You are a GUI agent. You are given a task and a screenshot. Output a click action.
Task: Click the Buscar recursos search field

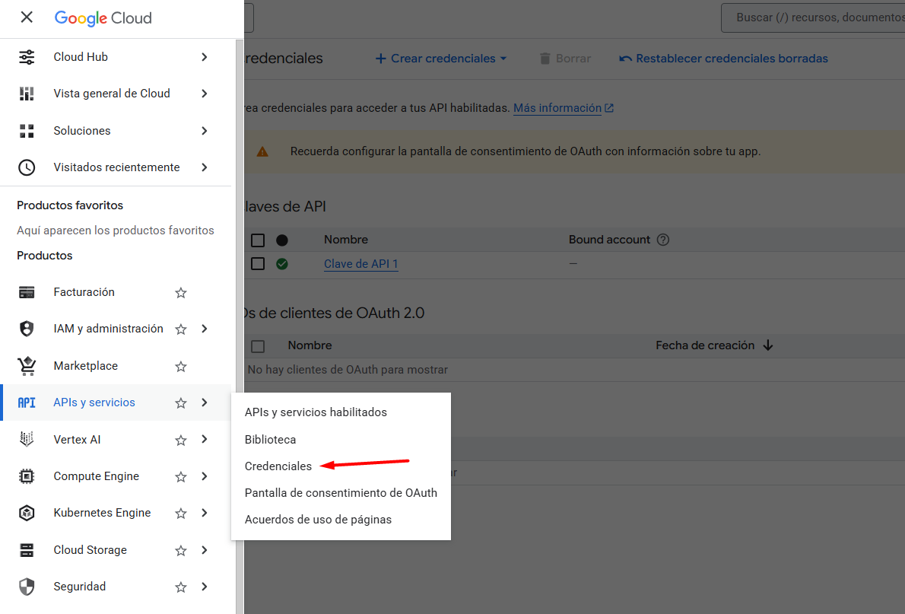(x=813, y=17)
